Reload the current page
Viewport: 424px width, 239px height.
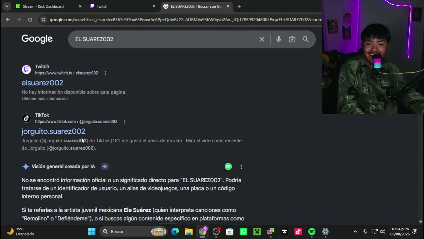pos(30,20)
